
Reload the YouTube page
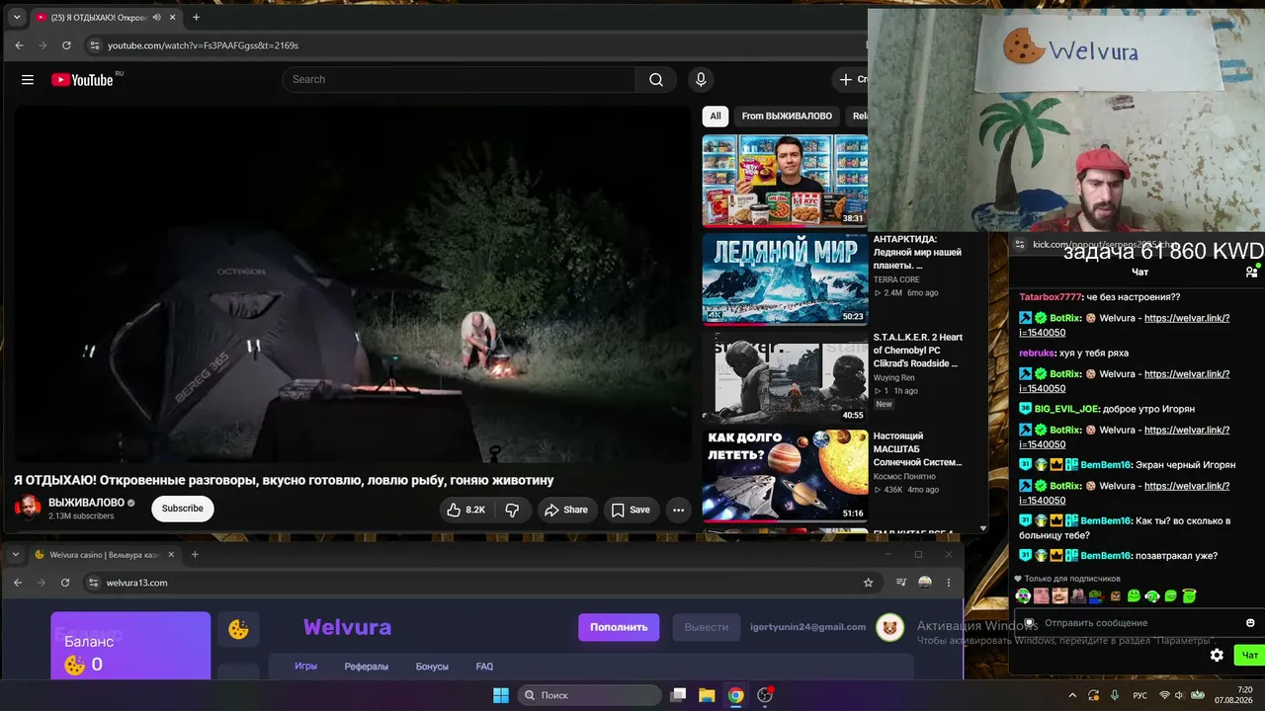pyautogui.click(x=66, y=45)
